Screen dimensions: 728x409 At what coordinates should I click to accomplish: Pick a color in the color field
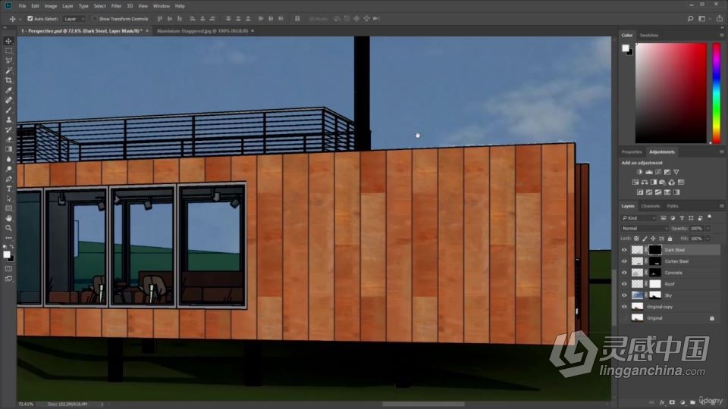click(x=671, y=93)
